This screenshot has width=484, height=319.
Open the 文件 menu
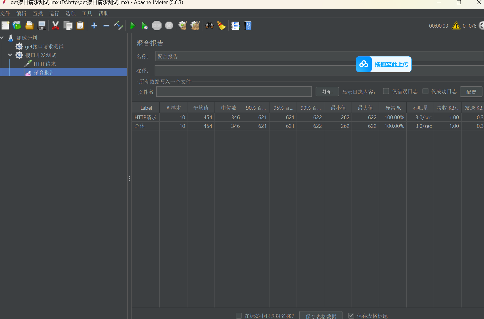[x=5, y=14]
